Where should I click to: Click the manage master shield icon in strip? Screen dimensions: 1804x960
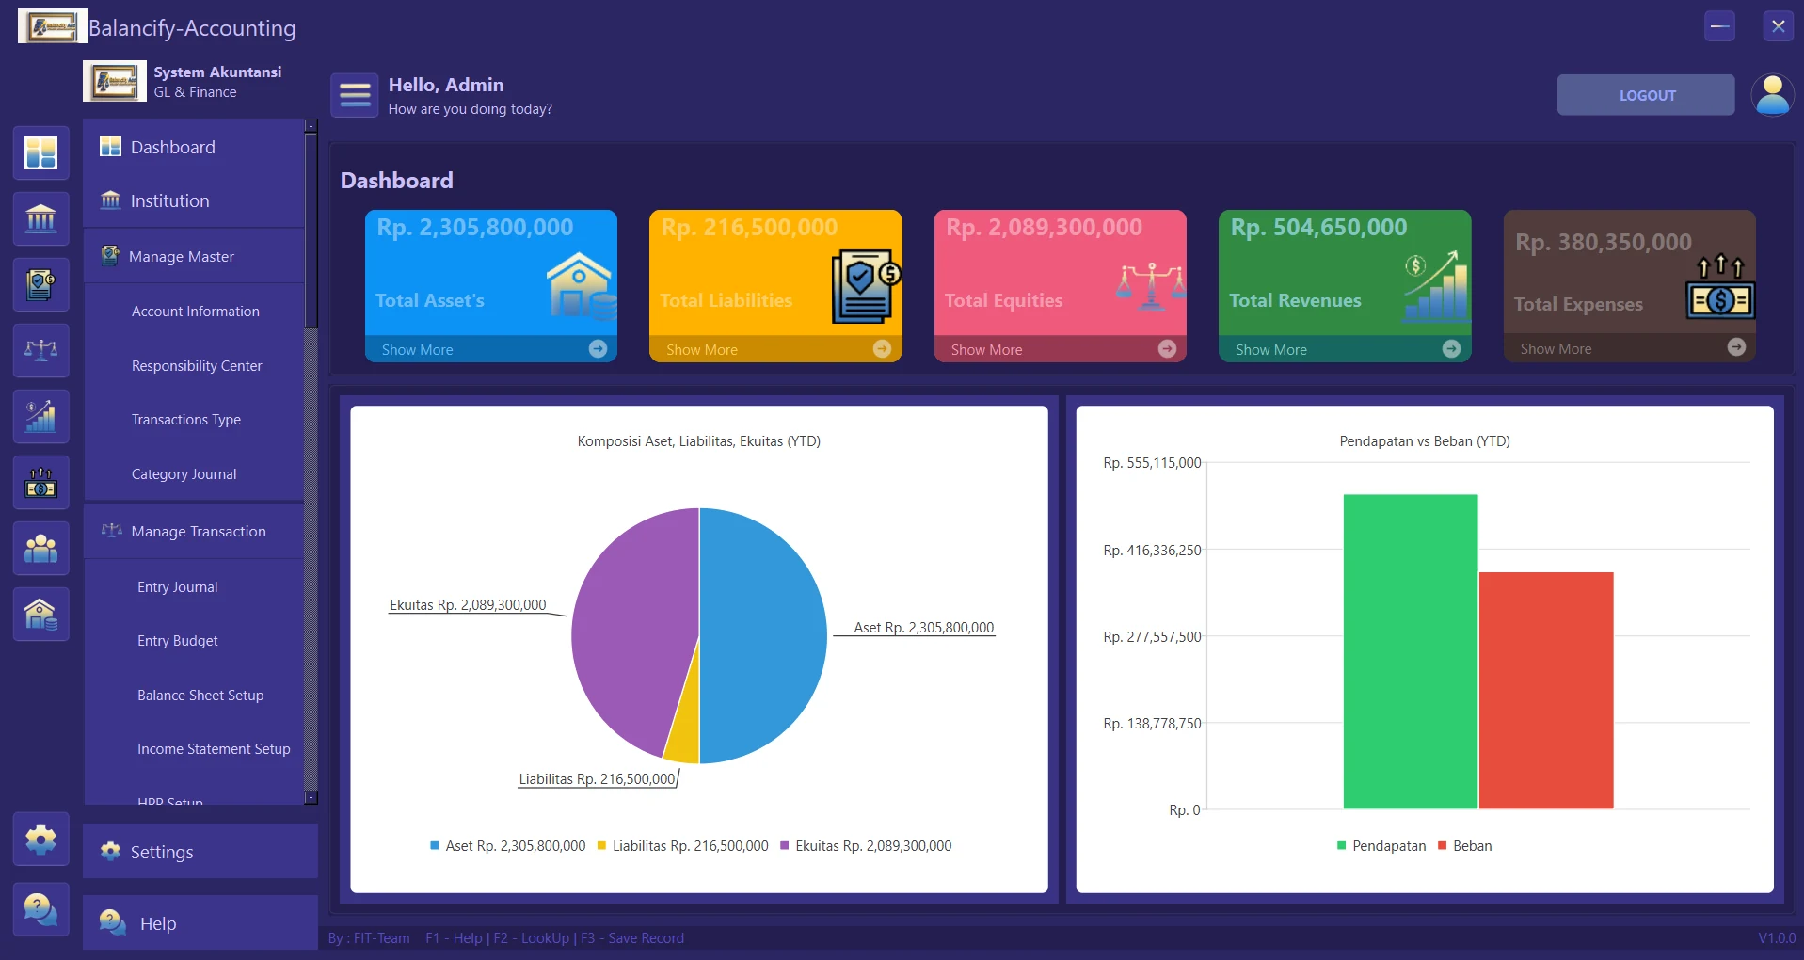pyautogui.click(x=40, y=284)
